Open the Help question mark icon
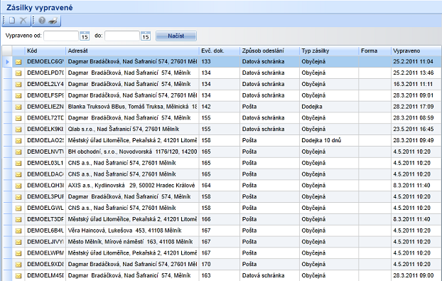Screen dimensions: 442x281 pos(42,21)
